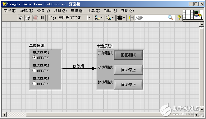
Task: Open the 帮助(H) menu
Action: [127, 11]
